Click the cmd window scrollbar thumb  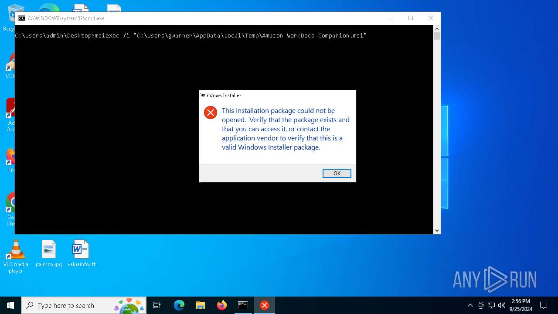click(437, 36)
